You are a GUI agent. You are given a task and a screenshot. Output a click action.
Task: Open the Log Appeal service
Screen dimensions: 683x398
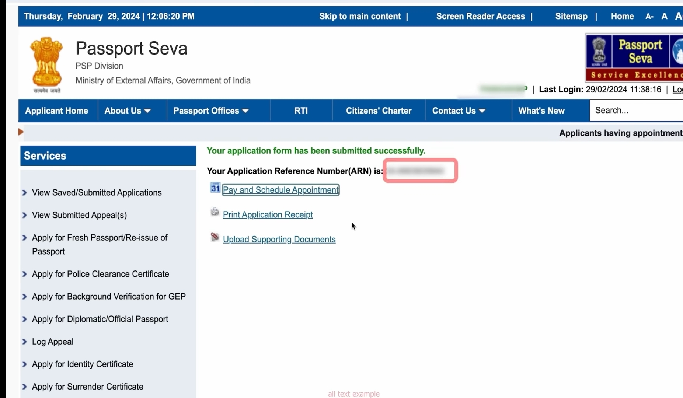pyautogui.click(x=53, y=342)
